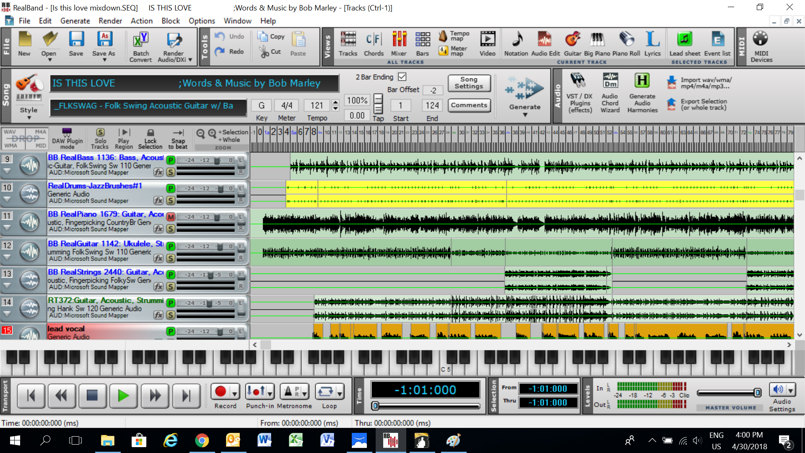Click the Play transport button
The height and width of the screenshot is (453, 805).
click(x=123, y=396)
